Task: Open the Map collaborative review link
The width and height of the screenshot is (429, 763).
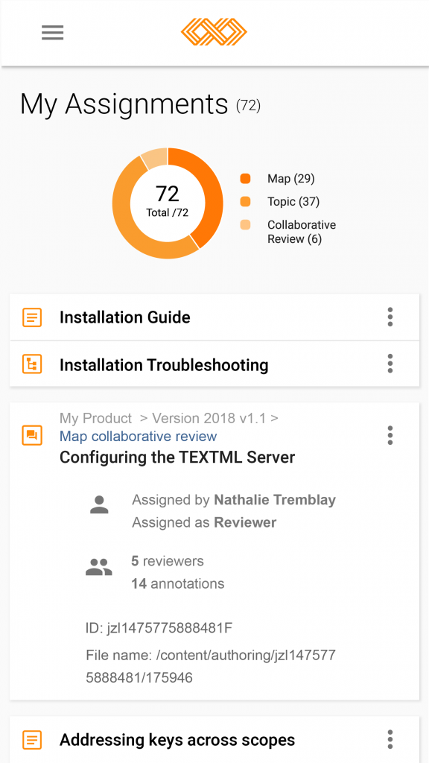Action: [x=138, y=437]
